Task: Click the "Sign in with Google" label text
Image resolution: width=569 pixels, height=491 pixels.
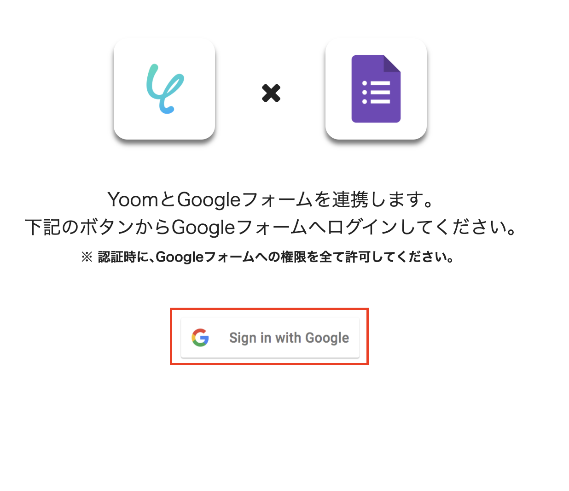Action: point(289,338)
